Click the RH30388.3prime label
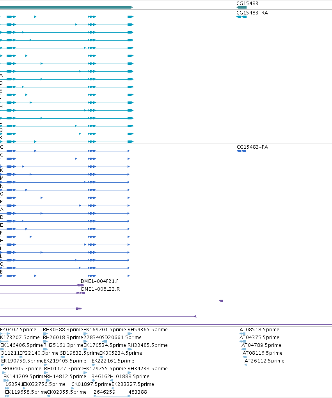This screenshot has width=332, height=398. point(63,329)
